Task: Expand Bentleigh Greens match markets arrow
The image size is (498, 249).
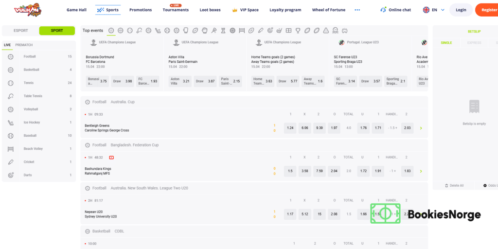Action: tap(421, 128)
